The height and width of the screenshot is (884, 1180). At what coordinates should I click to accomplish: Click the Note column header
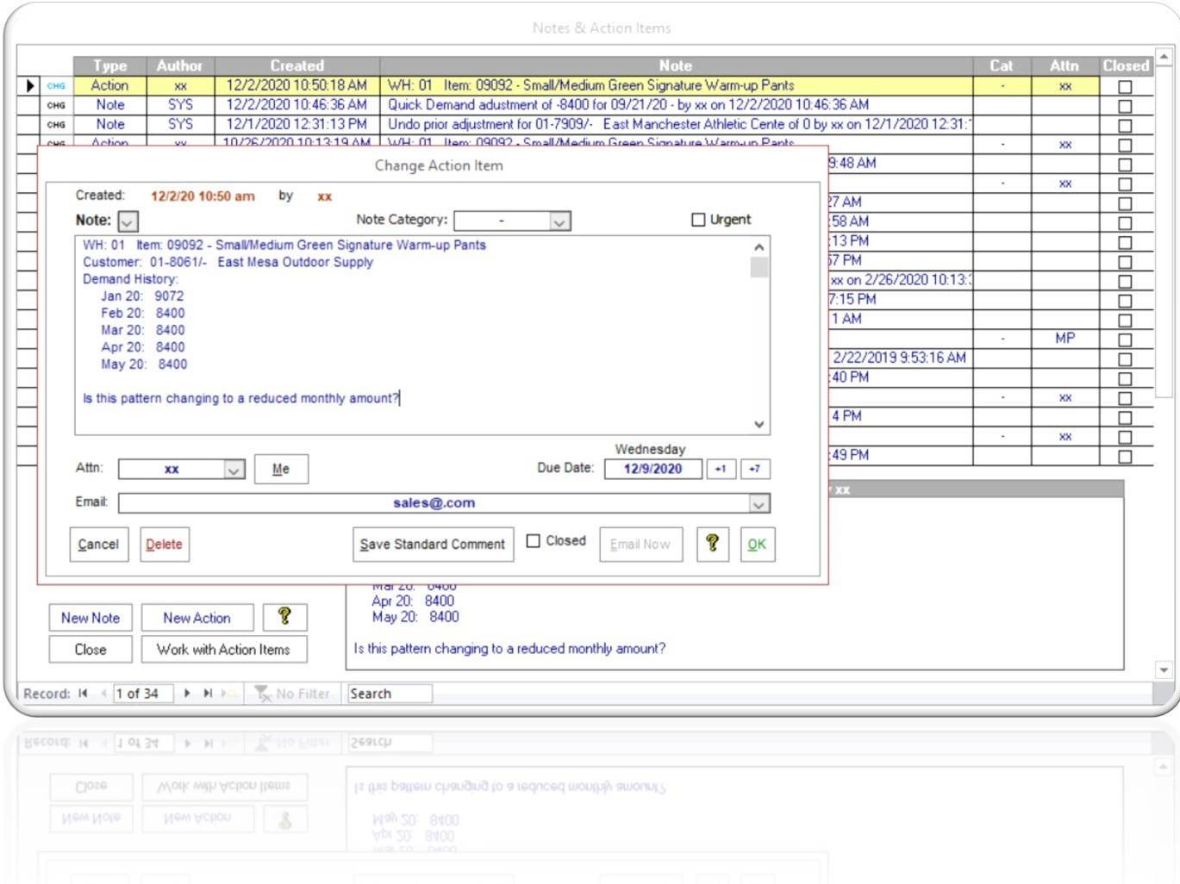(676, 65)
